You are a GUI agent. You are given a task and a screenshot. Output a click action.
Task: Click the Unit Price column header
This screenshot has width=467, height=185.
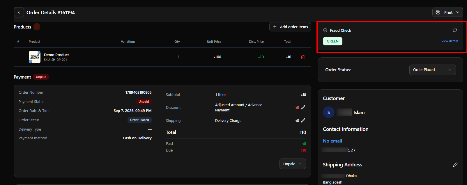[214, 42]
